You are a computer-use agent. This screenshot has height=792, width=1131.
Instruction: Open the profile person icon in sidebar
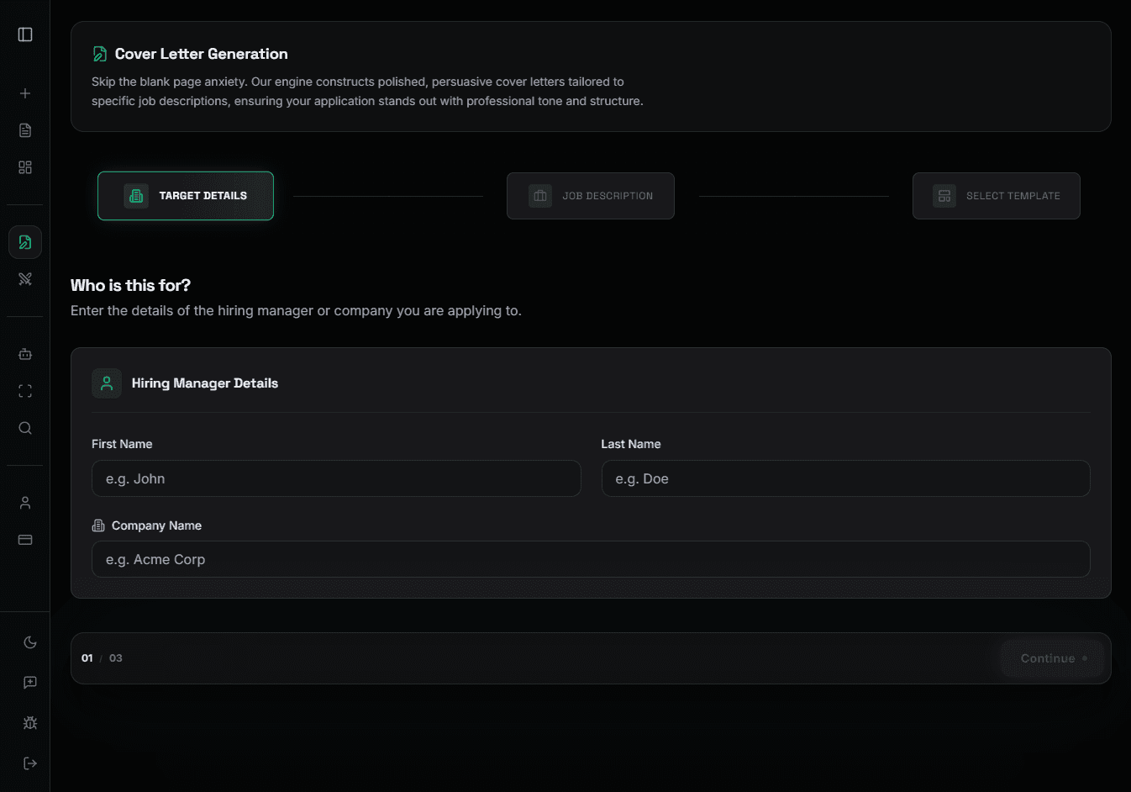tap(24, 502)
